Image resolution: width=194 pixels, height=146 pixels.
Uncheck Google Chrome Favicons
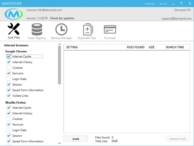(9, 73)
